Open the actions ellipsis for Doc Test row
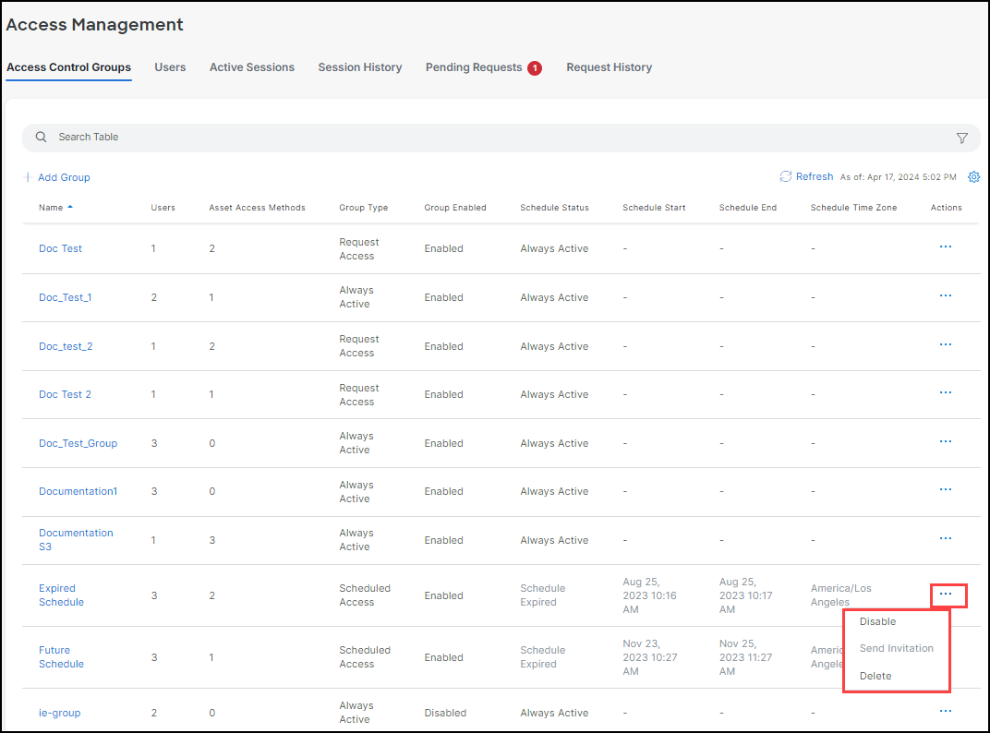Viewport: 990px width, 733px height. tap(945, 246)
